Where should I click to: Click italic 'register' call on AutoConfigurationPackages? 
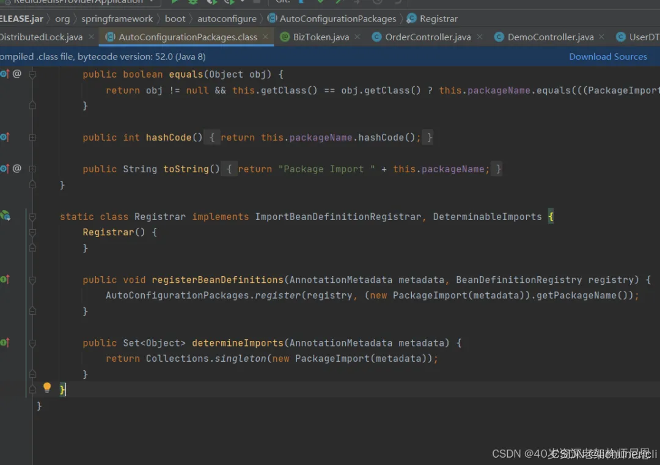coord(278,295)
